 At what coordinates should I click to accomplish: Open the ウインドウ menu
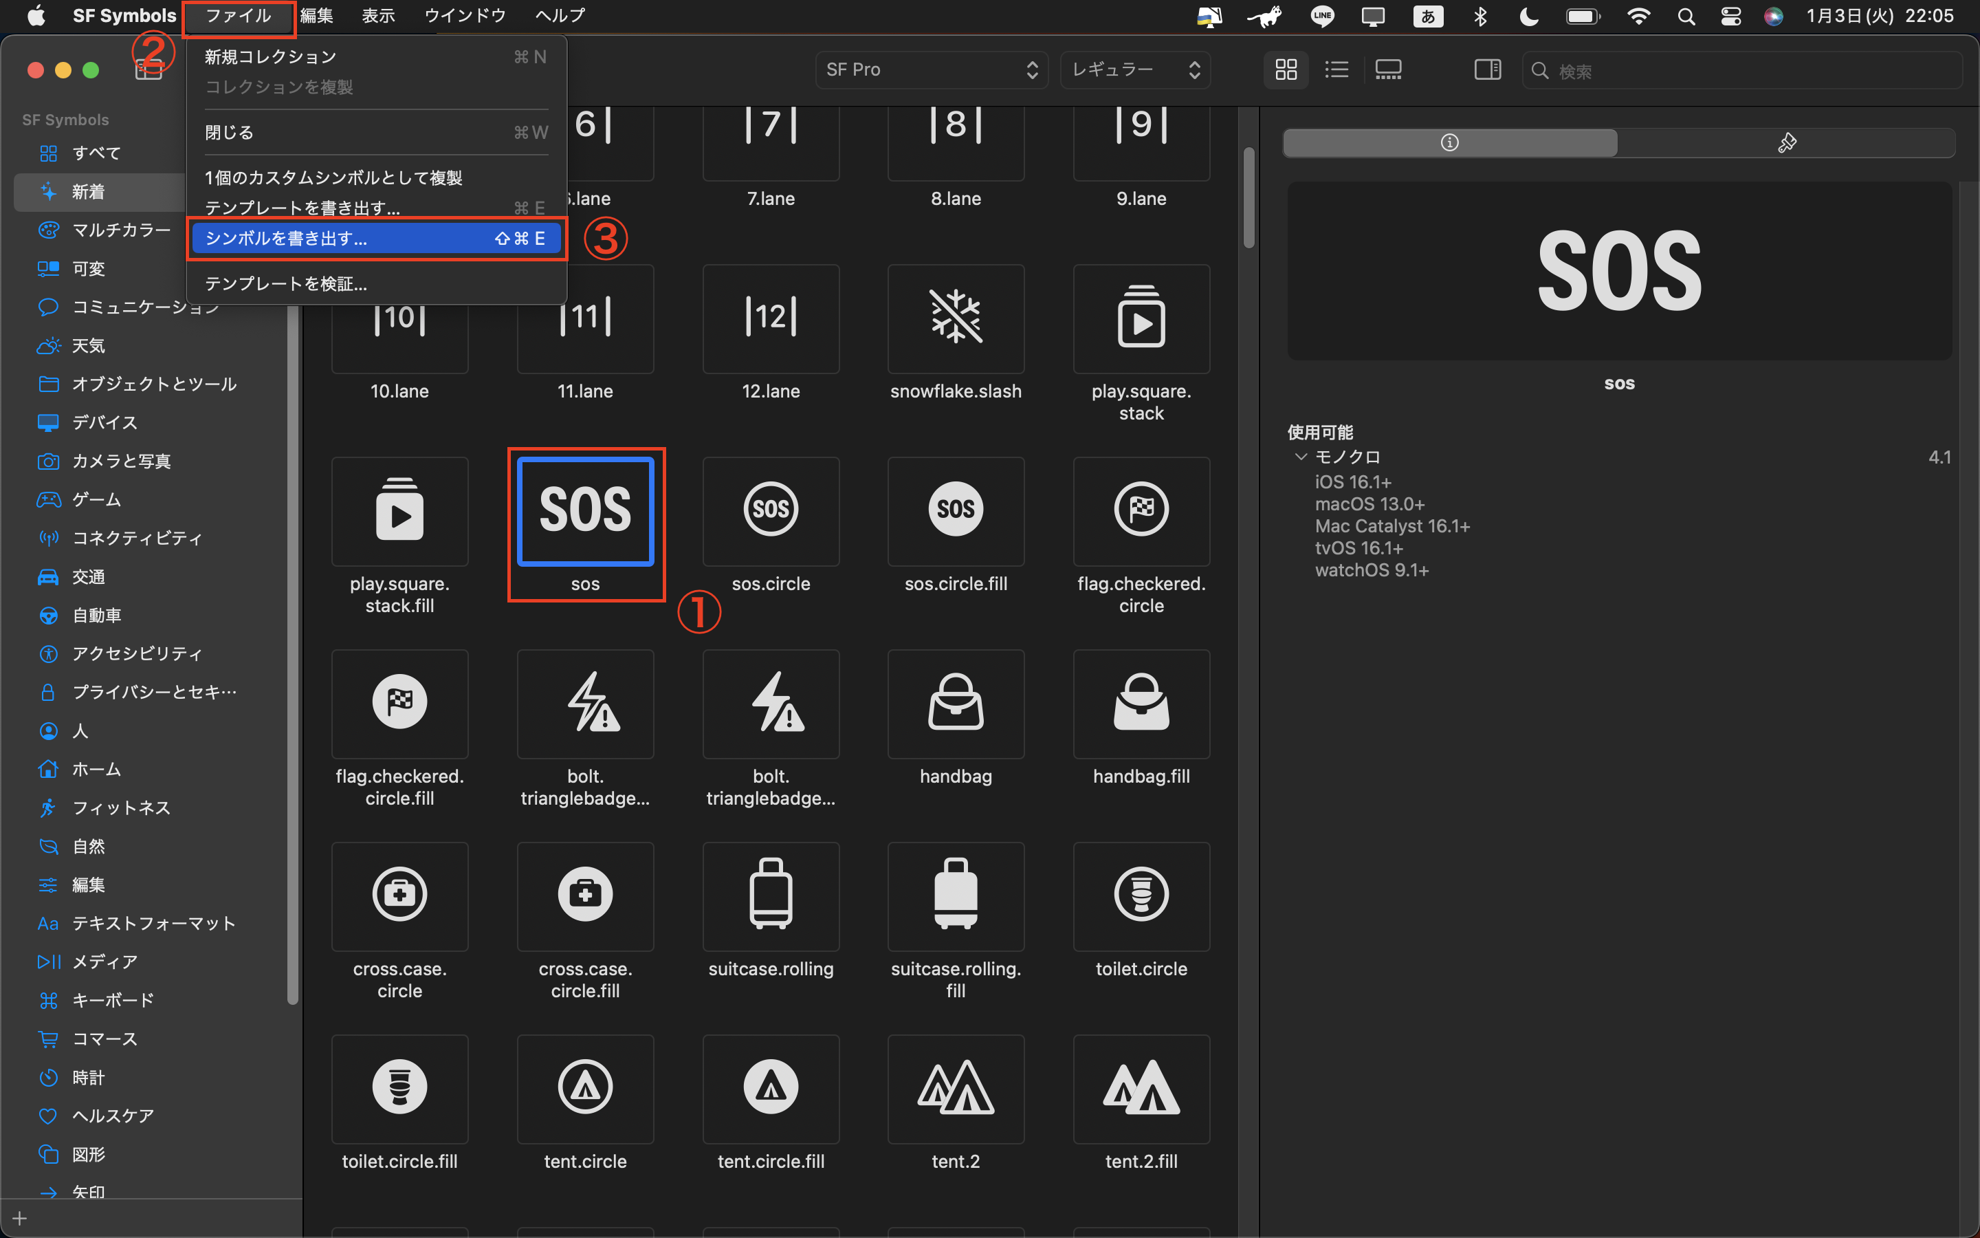pyautogui.click(x=465, y=16)
